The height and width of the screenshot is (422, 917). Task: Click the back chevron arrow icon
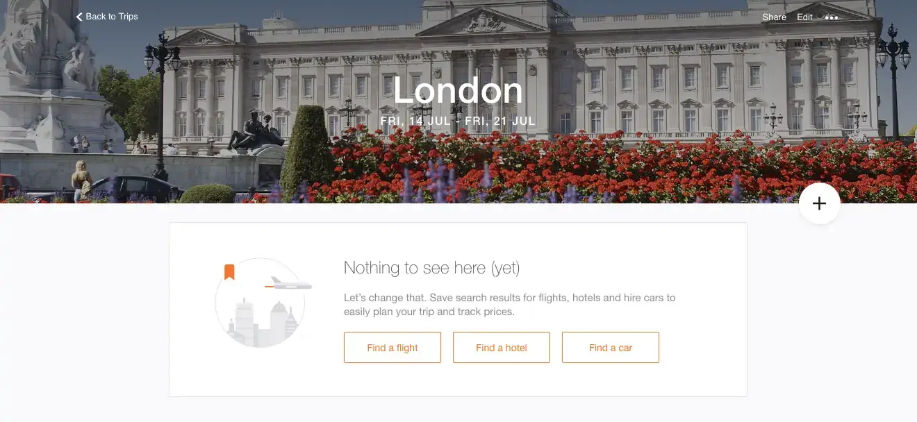[x=79, y=17]
